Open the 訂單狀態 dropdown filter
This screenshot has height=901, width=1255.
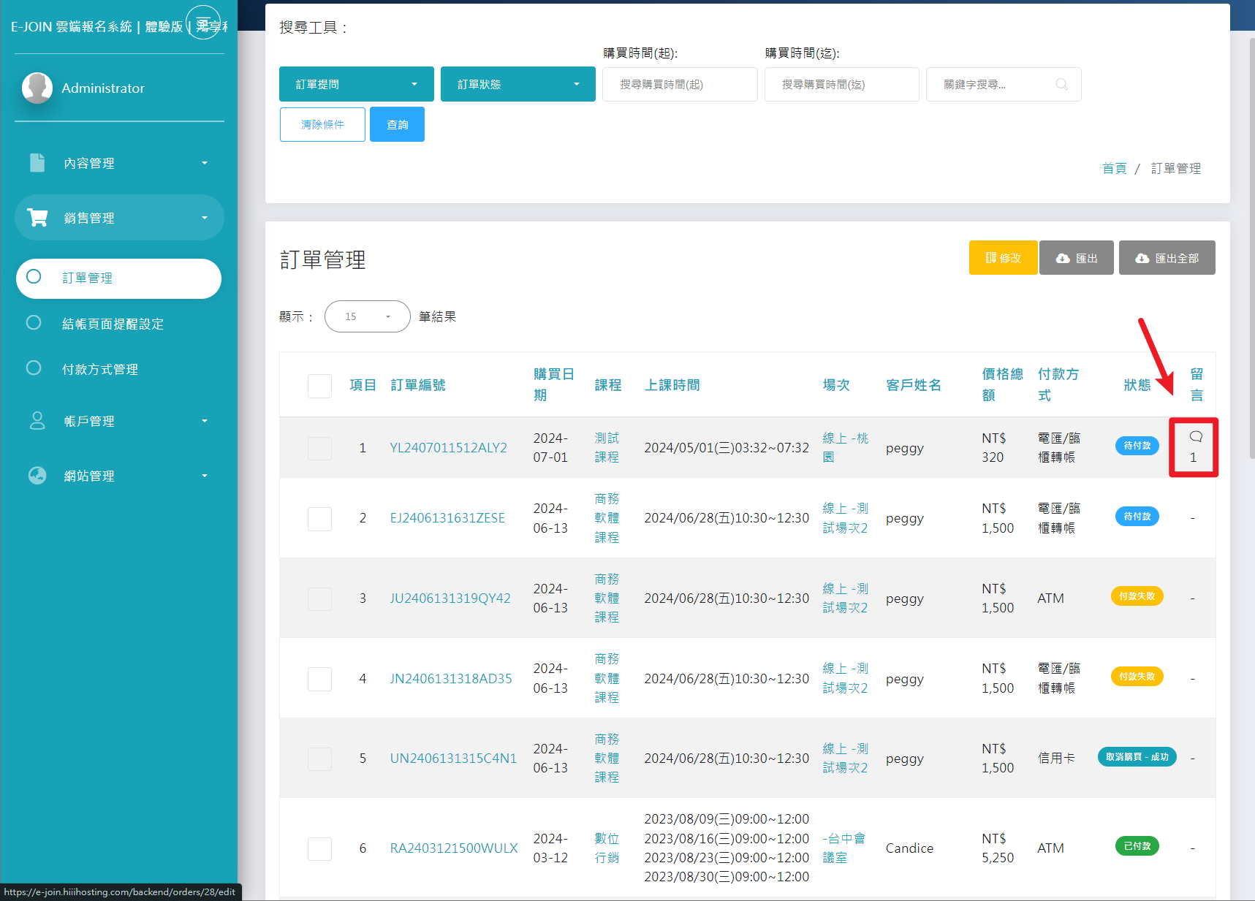click(x=517, y=85)
